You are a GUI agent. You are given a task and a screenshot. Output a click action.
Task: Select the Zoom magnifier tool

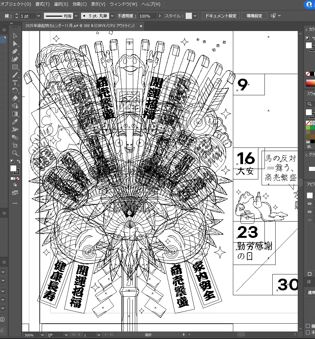(15, 153)
